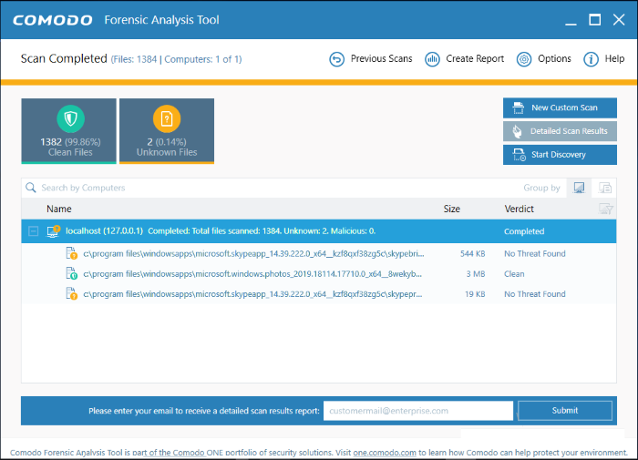
Task: Group results by file icon
Action: tap(605, 188)
